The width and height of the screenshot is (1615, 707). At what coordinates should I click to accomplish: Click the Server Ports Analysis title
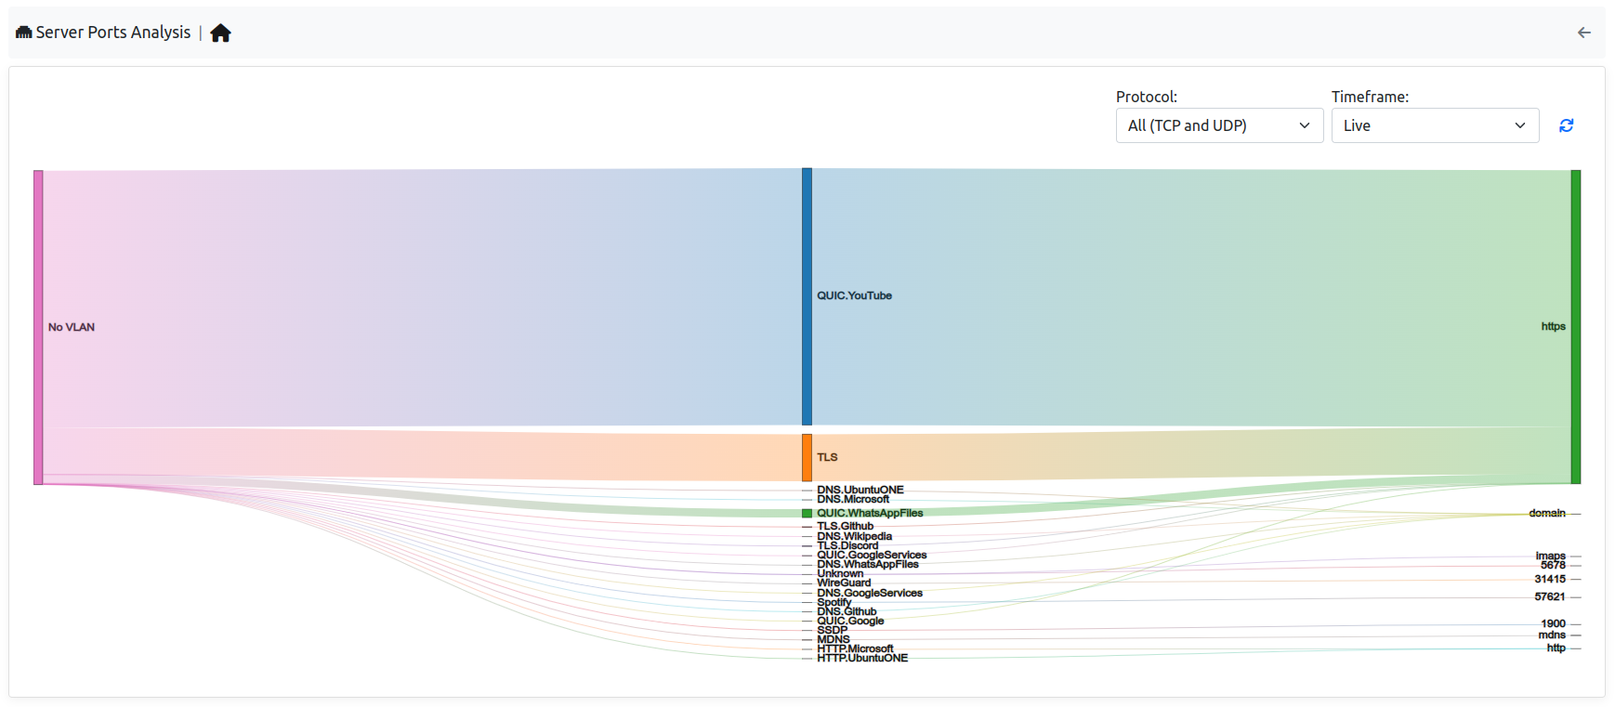tap(113, 33)
